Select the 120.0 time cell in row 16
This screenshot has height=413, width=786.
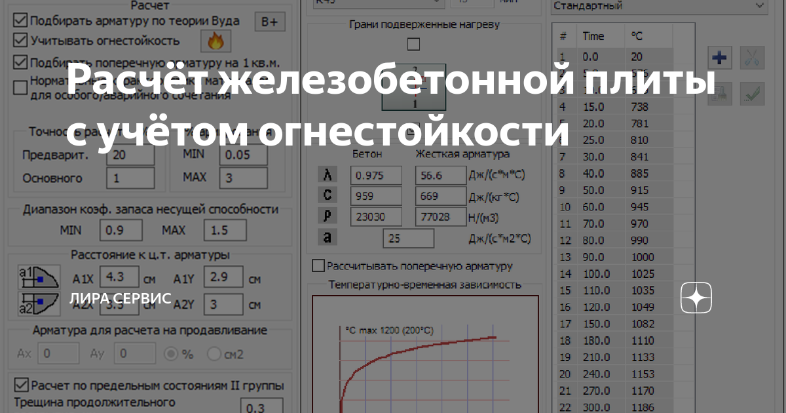(602, 307)
